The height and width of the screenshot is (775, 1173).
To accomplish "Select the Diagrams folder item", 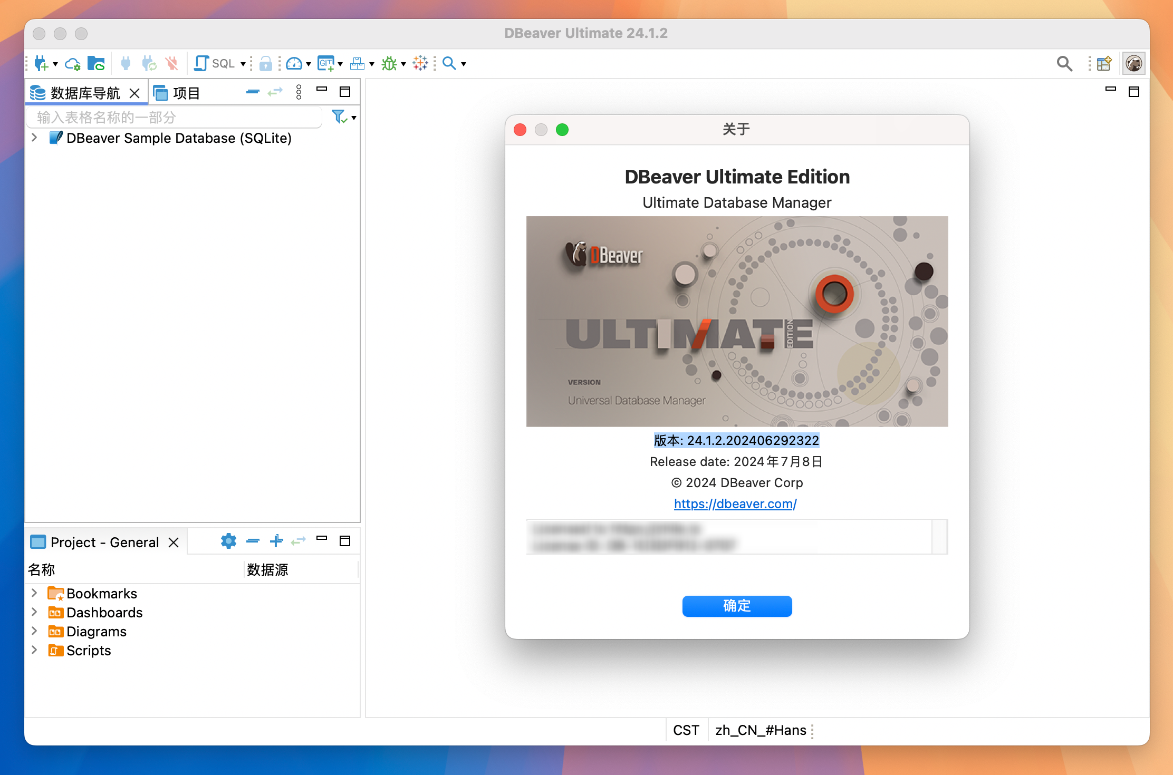I will [87, 632].
